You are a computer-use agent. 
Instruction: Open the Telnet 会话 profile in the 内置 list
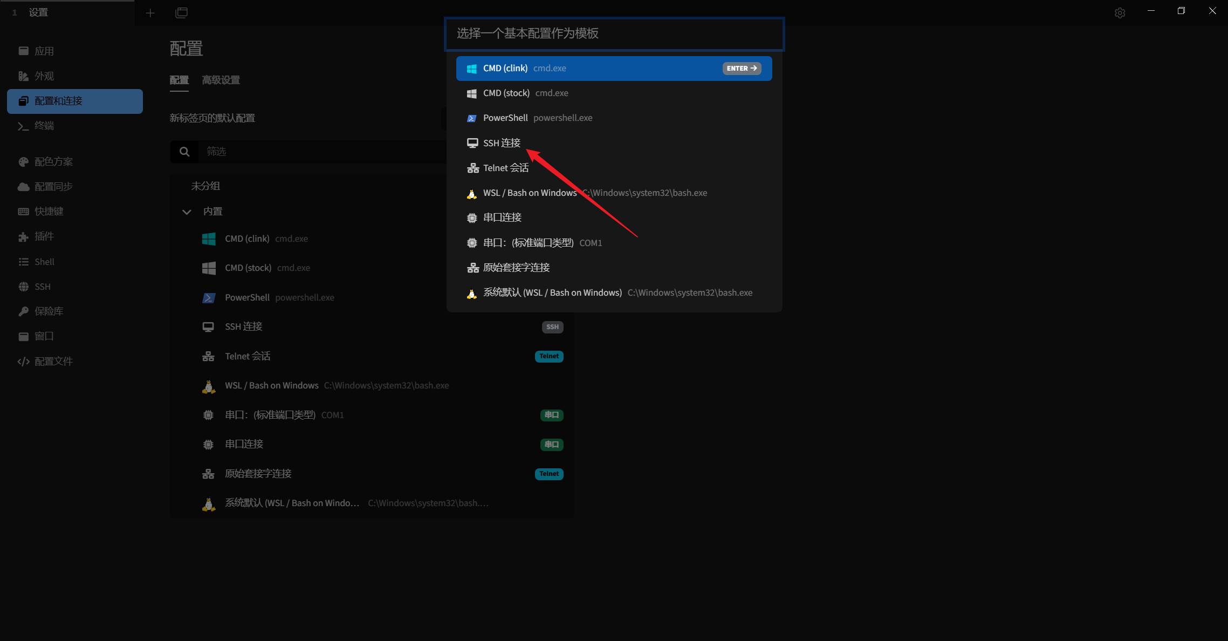[372, 356]
